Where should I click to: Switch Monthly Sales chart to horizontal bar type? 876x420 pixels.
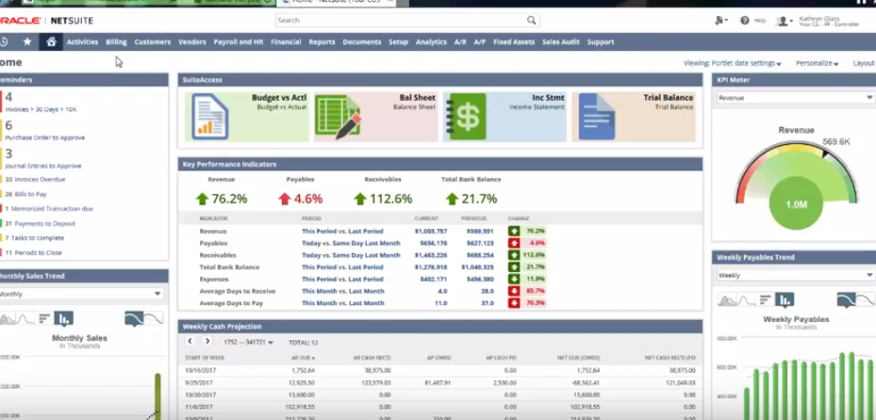(x=44, y=318)
